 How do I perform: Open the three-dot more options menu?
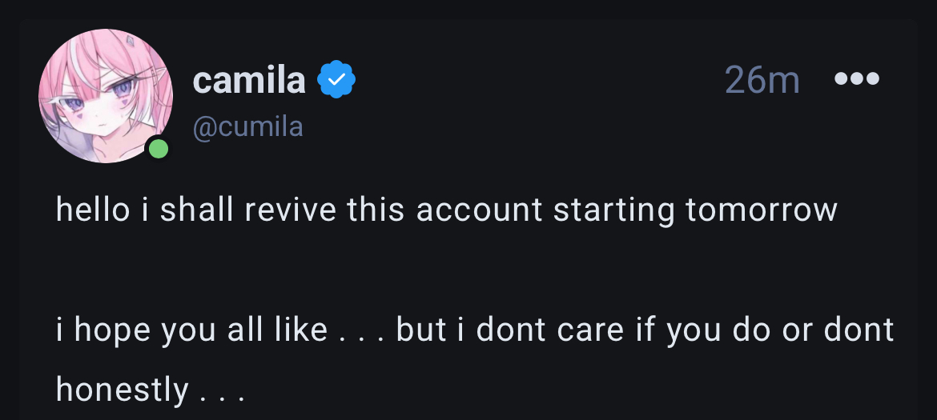pyautogui.click(x=856, y=79)
